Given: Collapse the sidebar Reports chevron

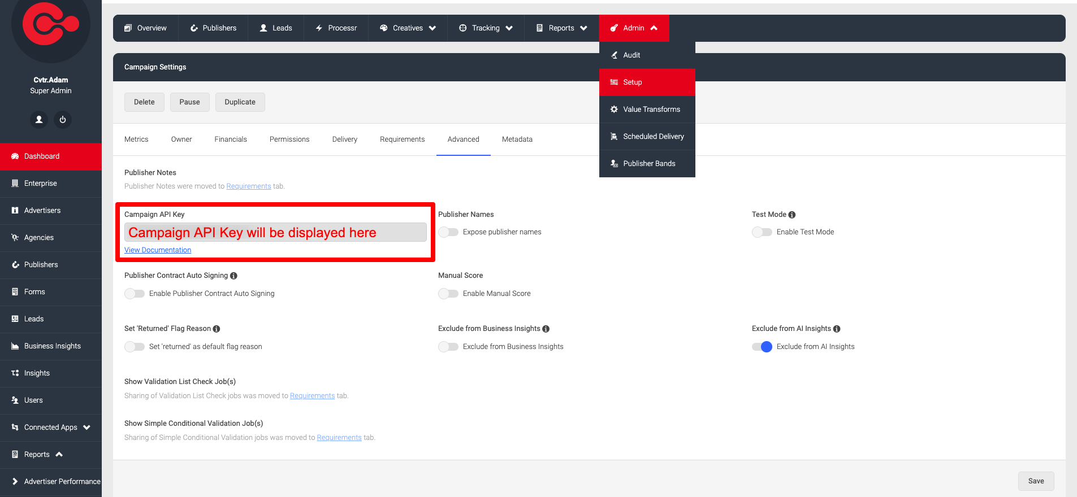Looking at the screenshot, I should 59,455.
